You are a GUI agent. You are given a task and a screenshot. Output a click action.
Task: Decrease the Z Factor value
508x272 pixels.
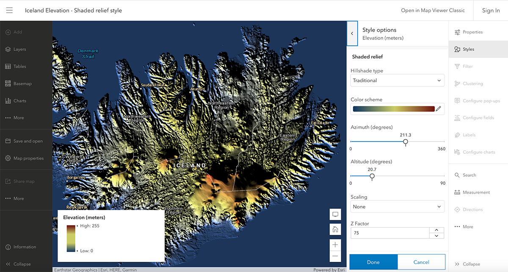click(436, 236)
